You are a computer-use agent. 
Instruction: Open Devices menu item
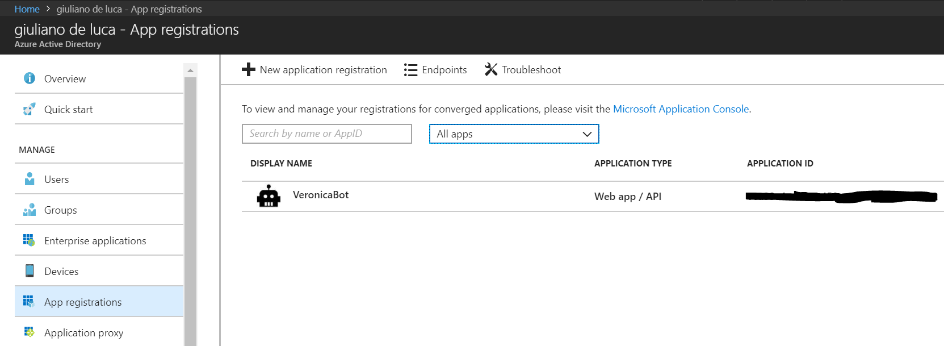tap(99, 271)
